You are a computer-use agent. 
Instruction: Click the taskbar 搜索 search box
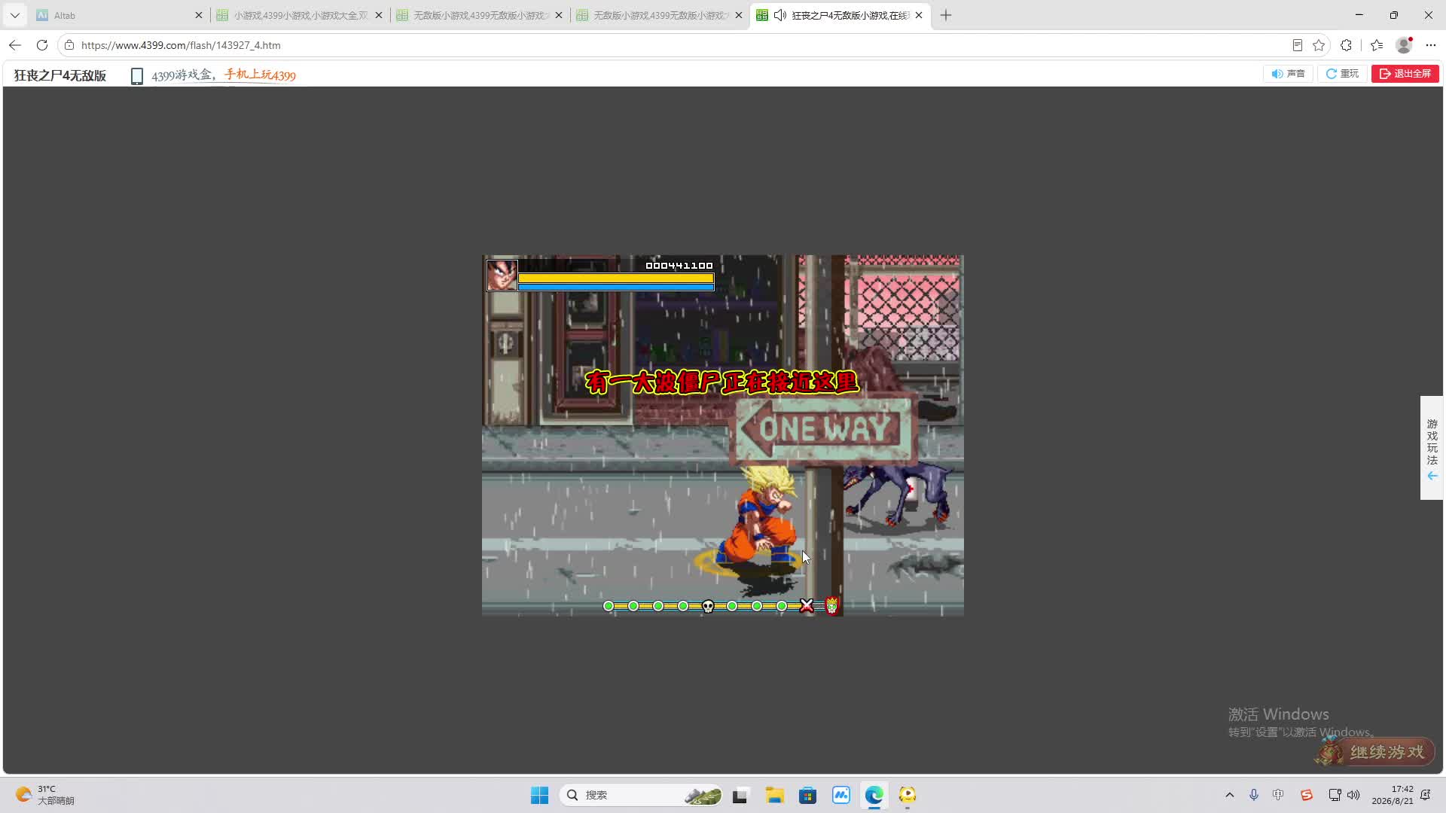(642, 795)
